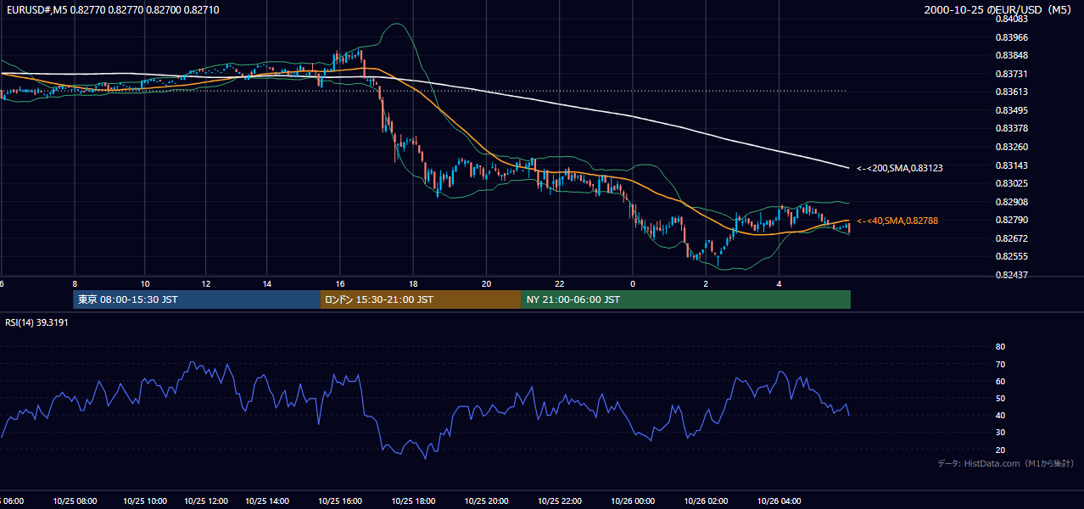
Task: Click the 10/25 22:00 time axis label
Action: [x=560, y=501]
